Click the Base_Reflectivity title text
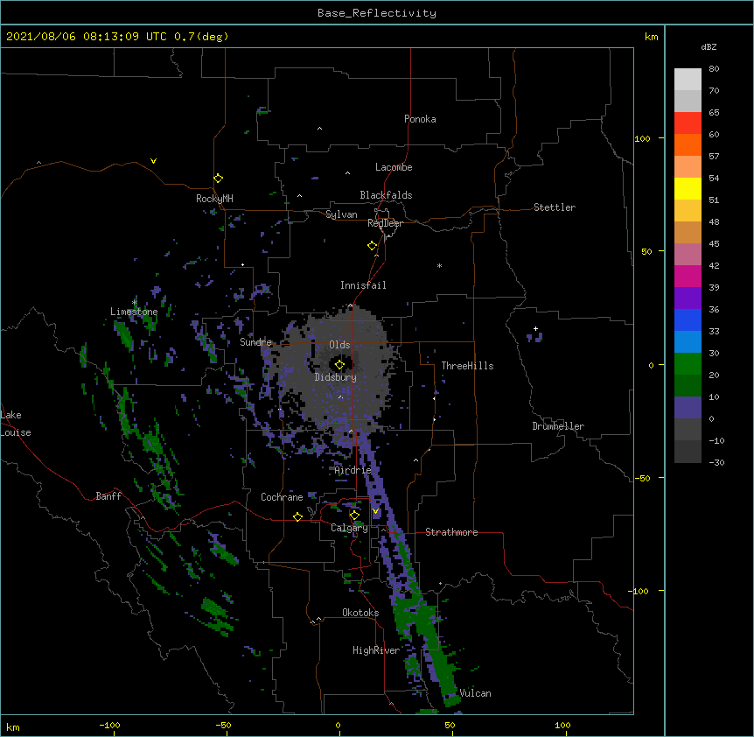 (x=377, y=13)
